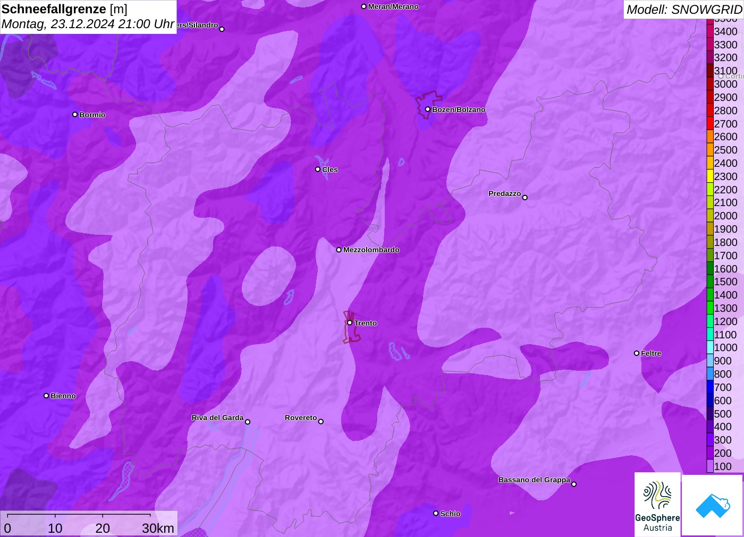This screenshot has height=537, width=744.
Task: Pick the Bormio location marker dot
Action: click(75, 115)
